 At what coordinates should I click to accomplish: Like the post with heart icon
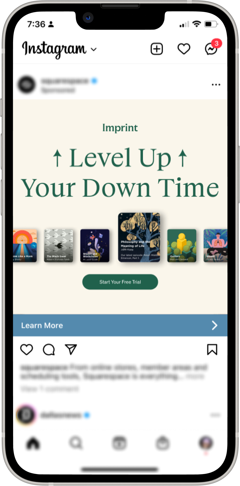pyautogui.click(x=27, y=349)
